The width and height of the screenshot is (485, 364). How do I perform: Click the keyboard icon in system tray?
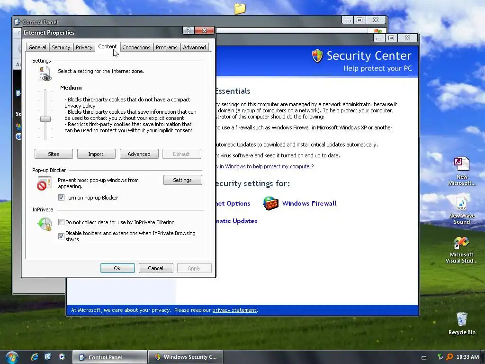pyautogui.click(x=424, y=357)
